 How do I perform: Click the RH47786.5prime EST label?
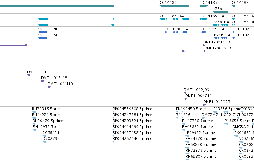point(198,121)
